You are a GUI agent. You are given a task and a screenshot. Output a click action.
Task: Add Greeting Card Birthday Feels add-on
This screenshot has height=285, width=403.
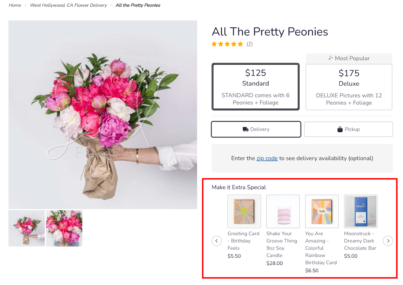244,211
